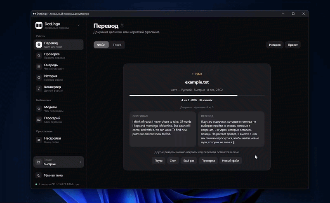Image resolution: width=330 pixels, height=203 pixels.
Task: Open the Проверка section in the sidebar
Action: pos(59,56)
